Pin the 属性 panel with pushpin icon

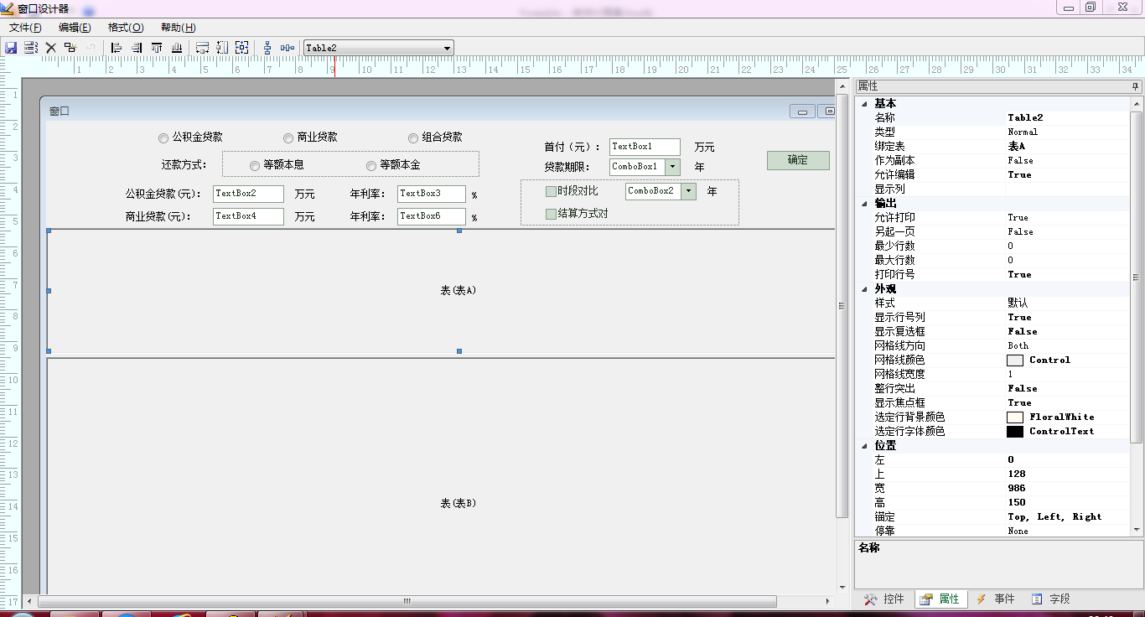(x=1135, y=86)
